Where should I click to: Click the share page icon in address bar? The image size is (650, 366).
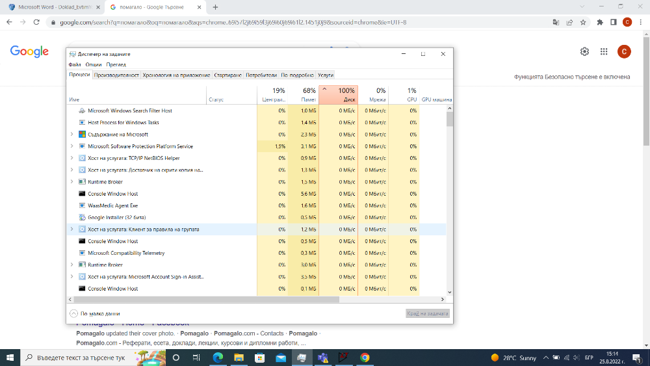(x=569, y=22)
